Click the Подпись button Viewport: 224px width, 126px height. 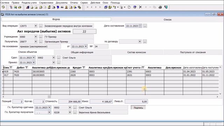[138, 108]
